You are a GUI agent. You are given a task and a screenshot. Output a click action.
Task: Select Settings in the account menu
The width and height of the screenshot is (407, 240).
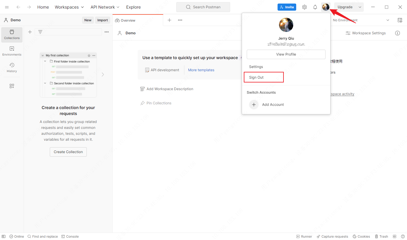[256, 67]
